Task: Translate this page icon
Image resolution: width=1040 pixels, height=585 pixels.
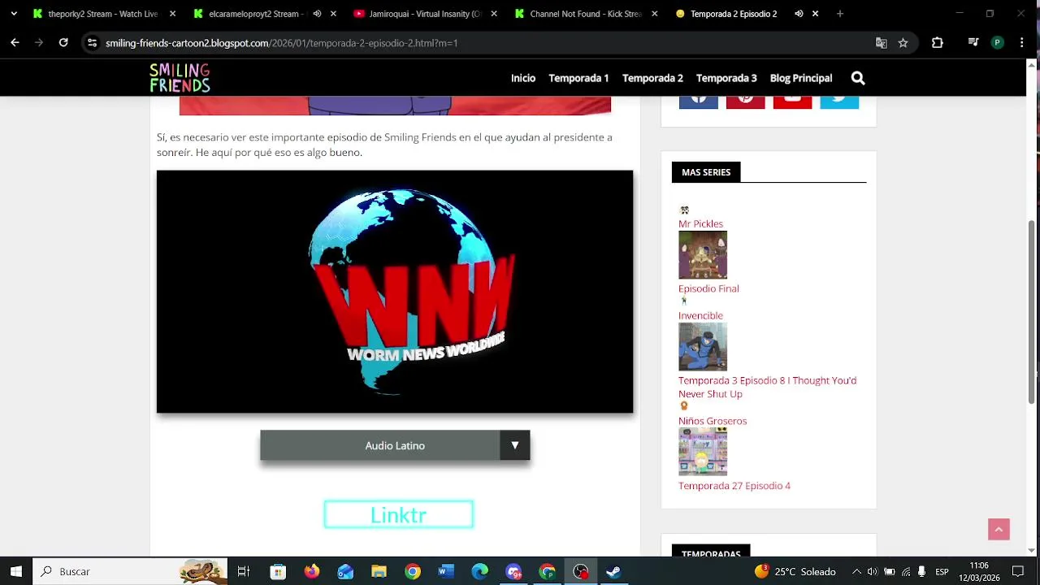Action: pyautogui.click(x=881, y=43)
